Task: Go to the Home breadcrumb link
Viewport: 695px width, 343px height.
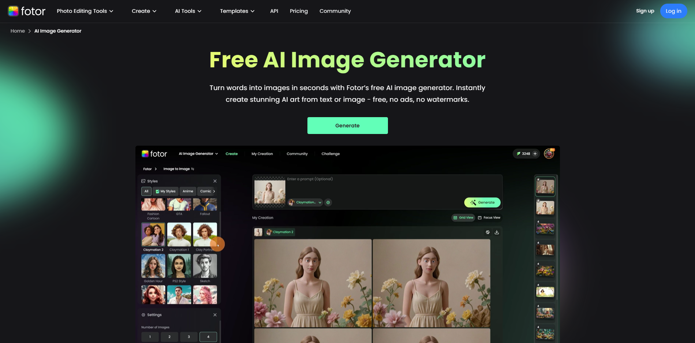Action: [x=18, y=31]
